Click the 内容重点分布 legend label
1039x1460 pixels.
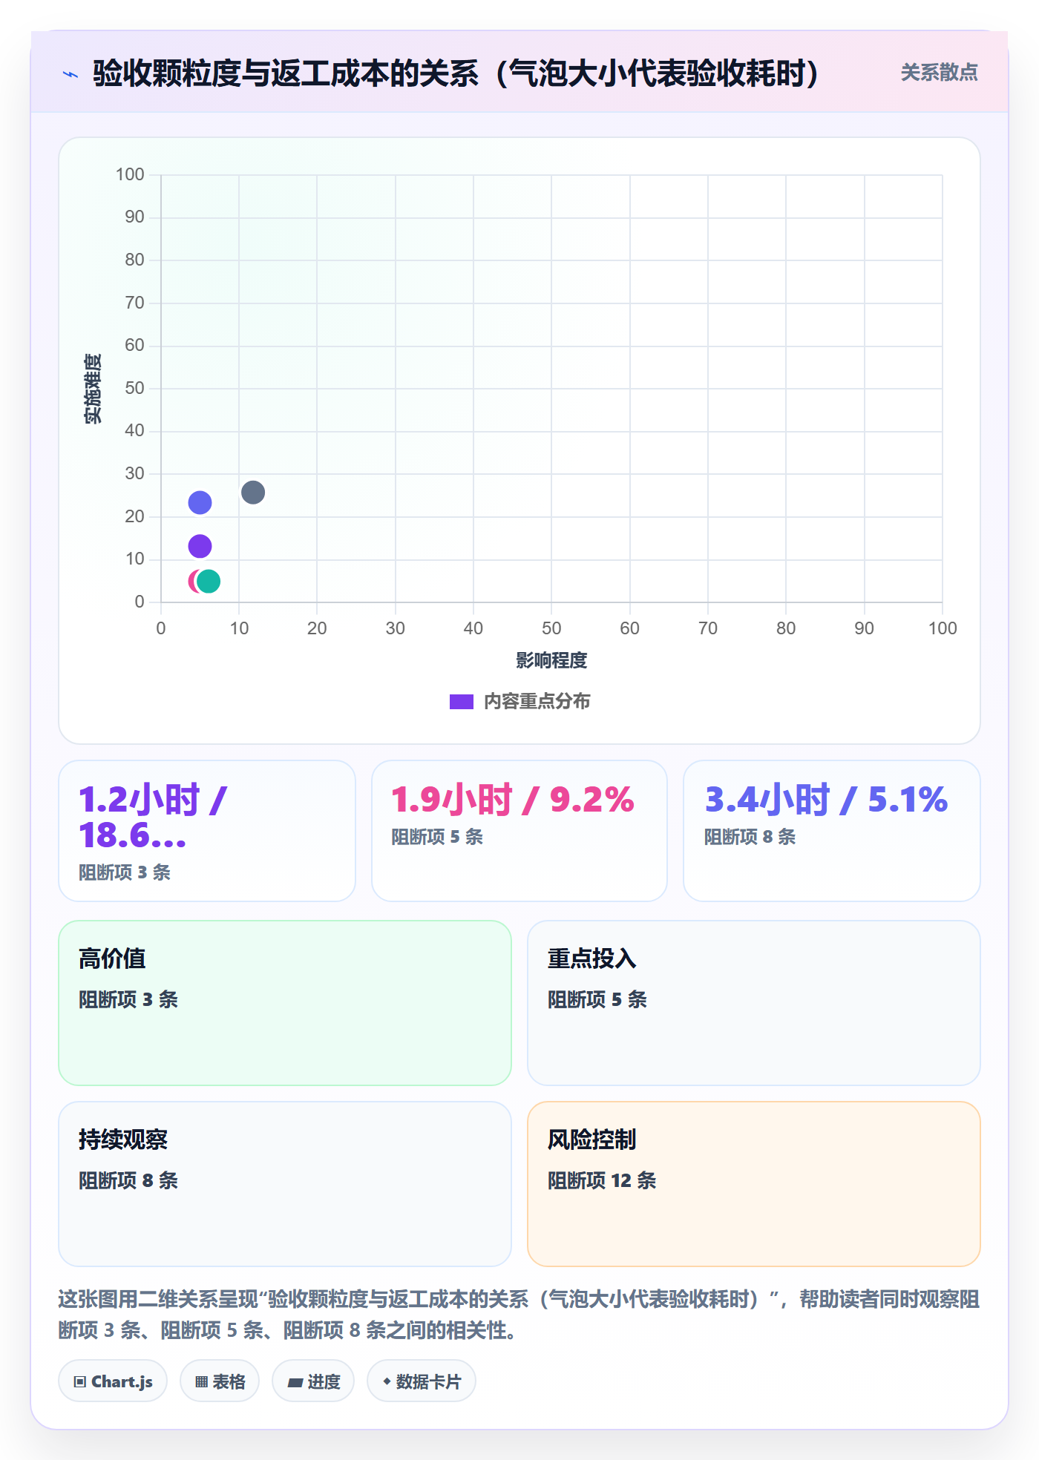click(537, 702)
